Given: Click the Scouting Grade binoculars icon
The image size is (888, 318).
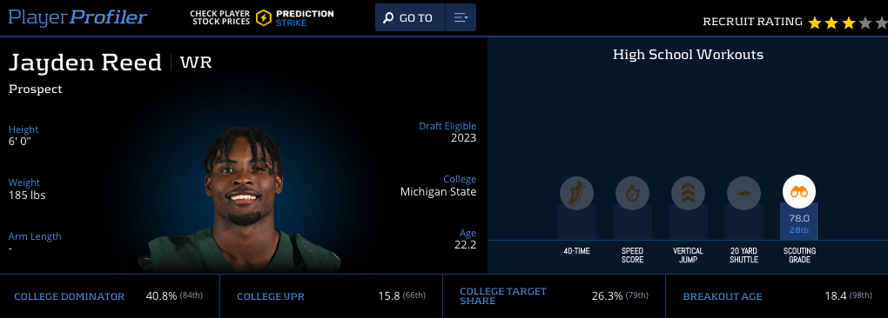Looking at the screenshot, I should (798, 192).
